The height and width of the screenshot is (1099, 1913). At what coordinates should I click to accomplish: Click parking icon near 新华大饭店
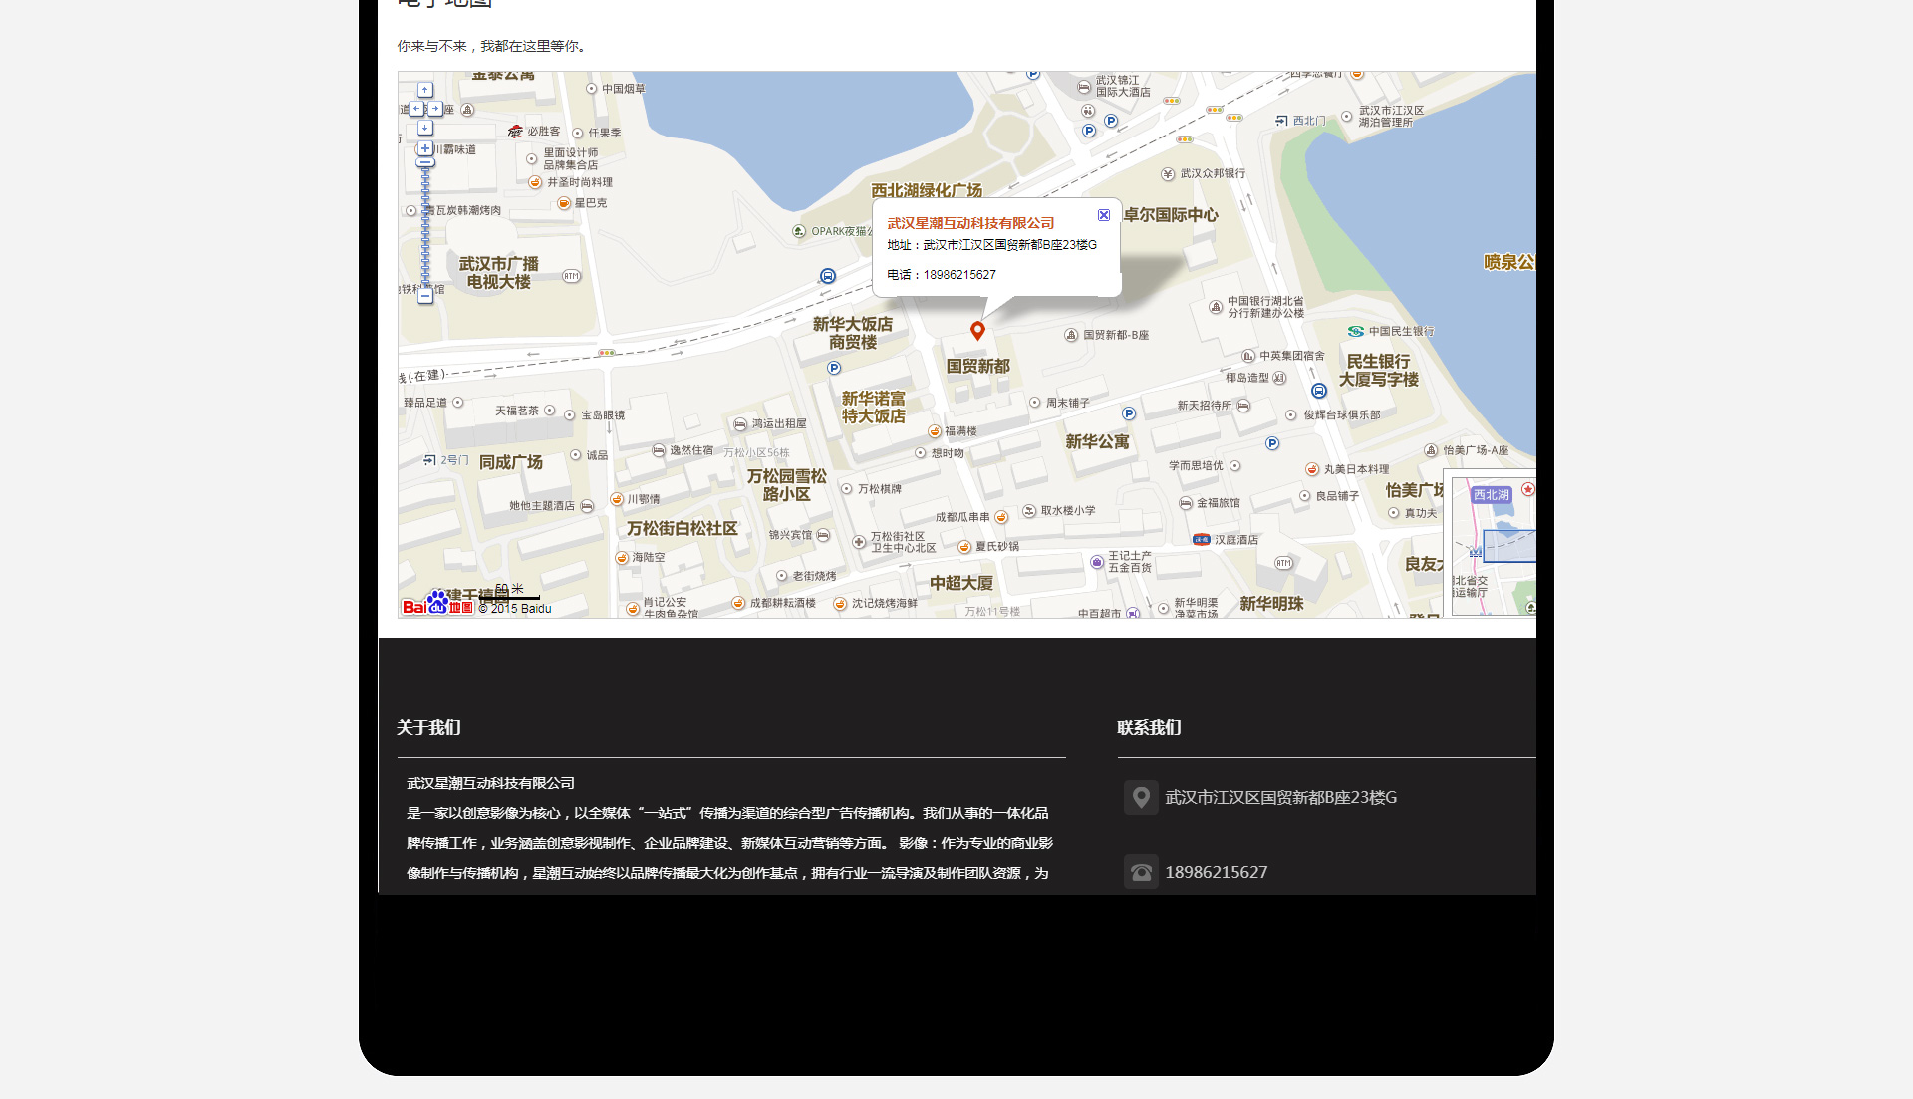[x=834, y=368]
